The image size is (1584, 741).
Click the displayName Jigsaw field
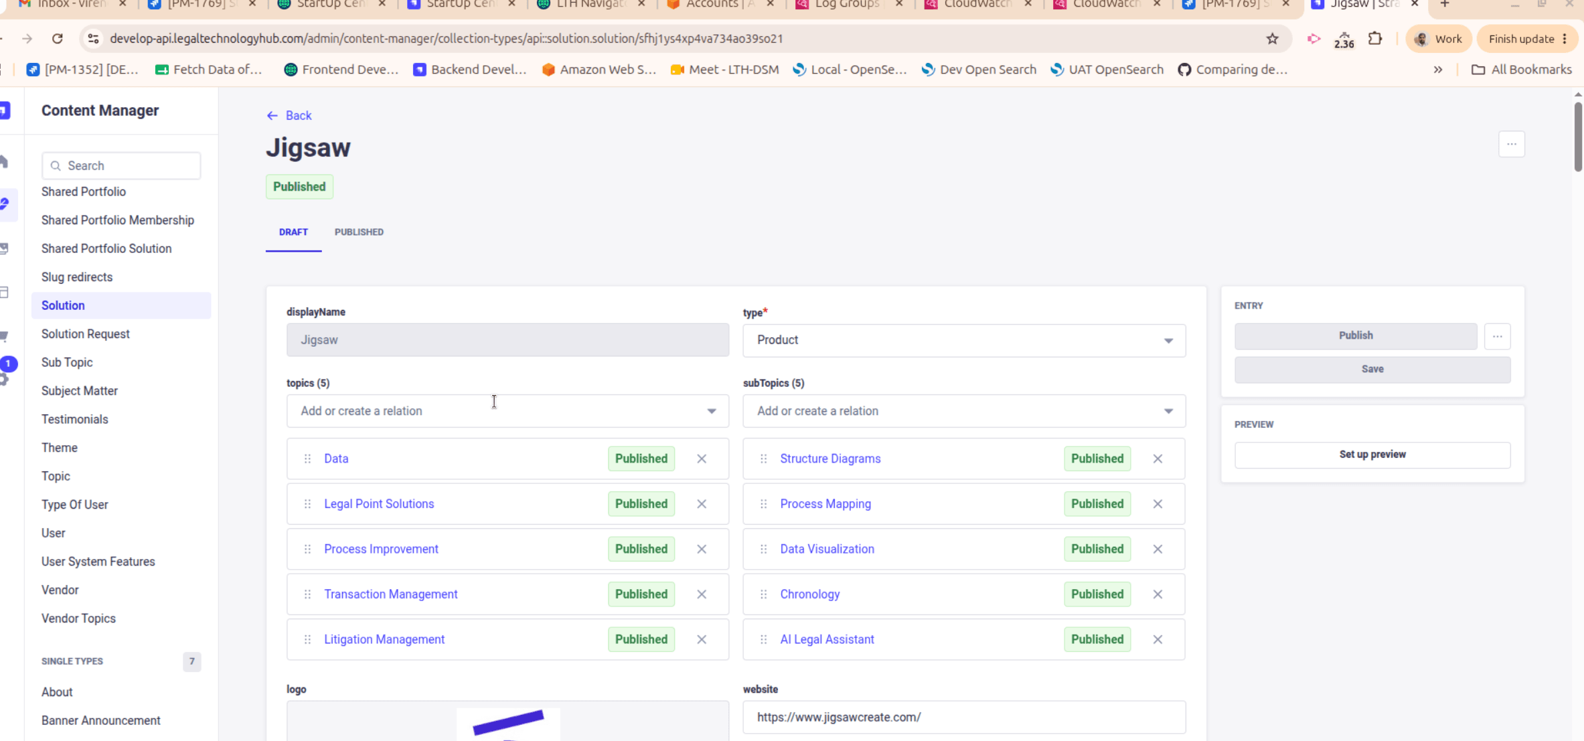point(507,340)
